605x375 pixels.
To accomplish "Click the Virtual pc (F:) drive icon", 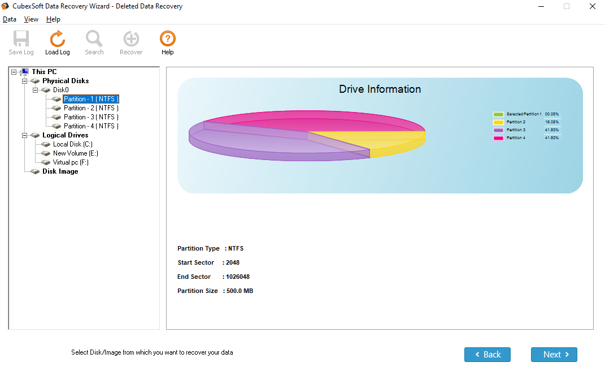I will [x=46, y=162].
